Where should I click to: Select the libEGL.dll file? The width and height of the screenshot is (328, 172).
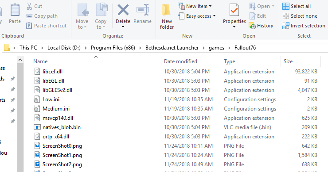[x=53, y=81]
